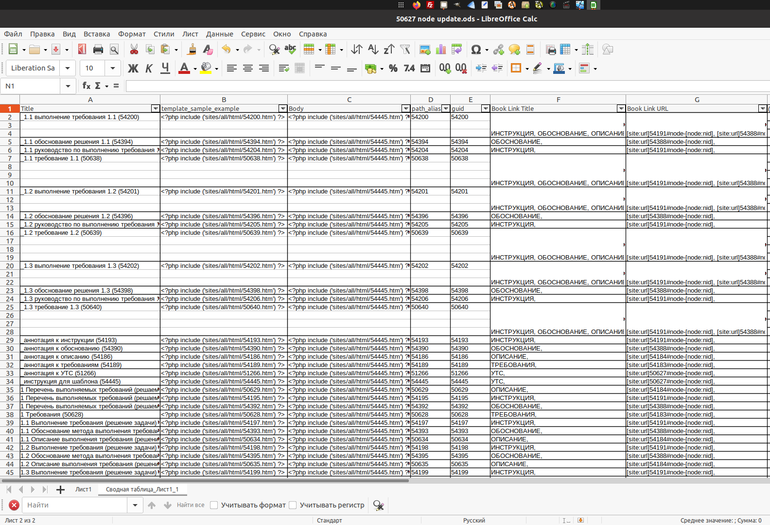770x525 pixels.
Task: Apply yellow background highlight color
Action: [x=206, y=69]
